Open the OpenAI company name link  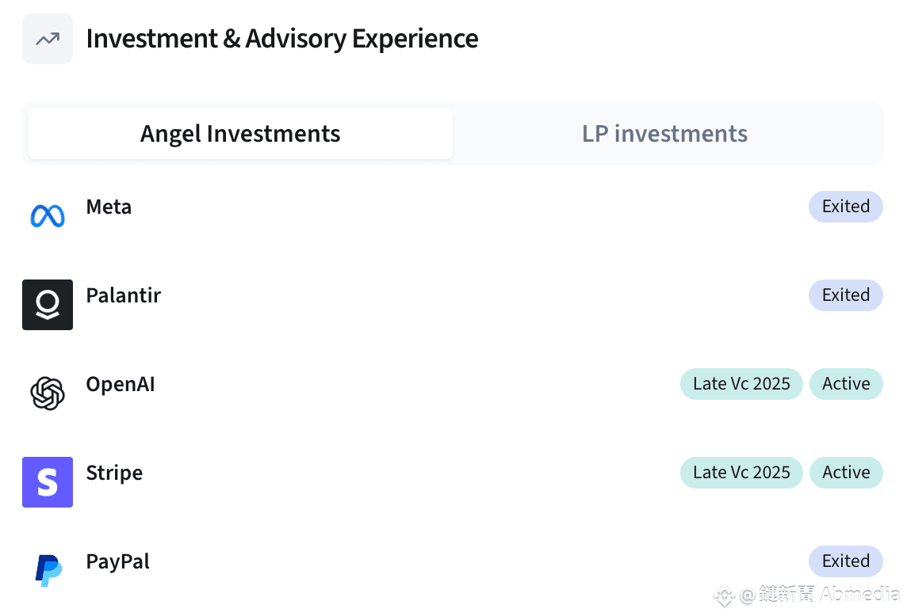tap(121, 384)
